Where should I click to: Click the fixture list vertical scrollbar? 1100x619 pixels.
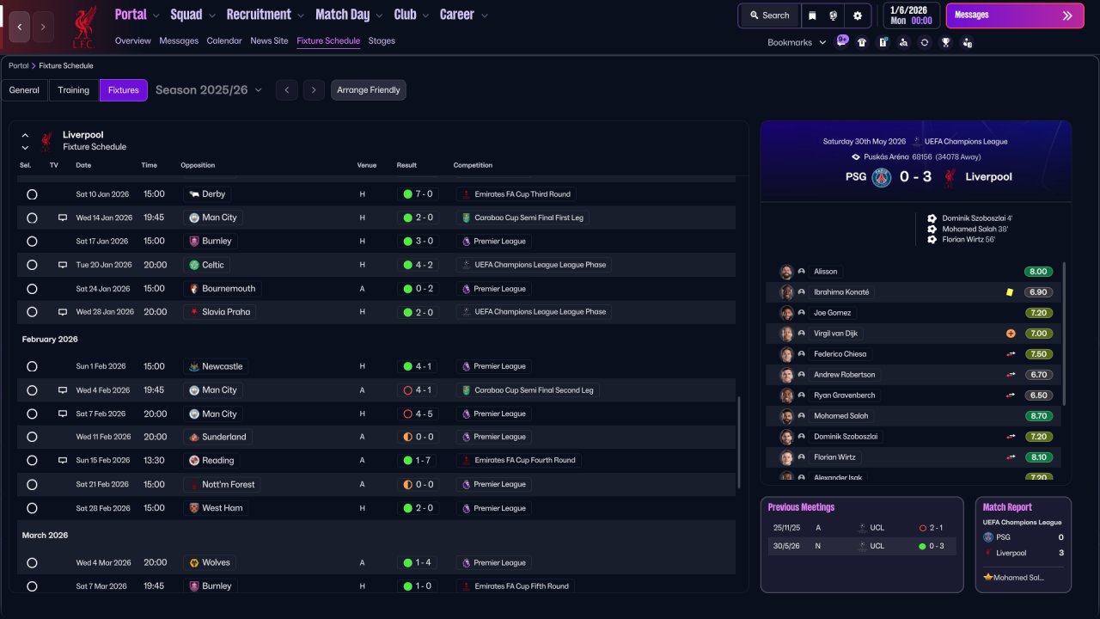click(x=739, y=443)
